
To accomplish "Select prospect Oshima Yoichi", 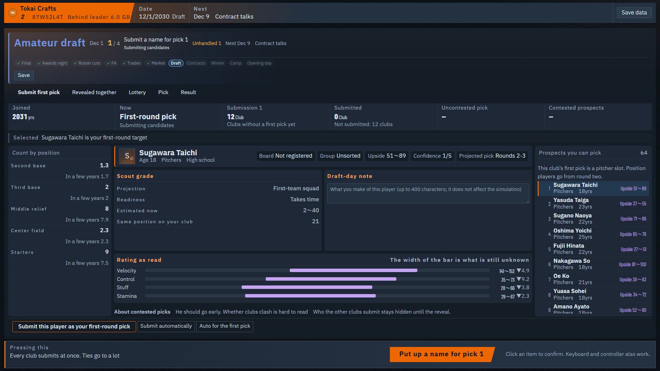I will (593, 234).
